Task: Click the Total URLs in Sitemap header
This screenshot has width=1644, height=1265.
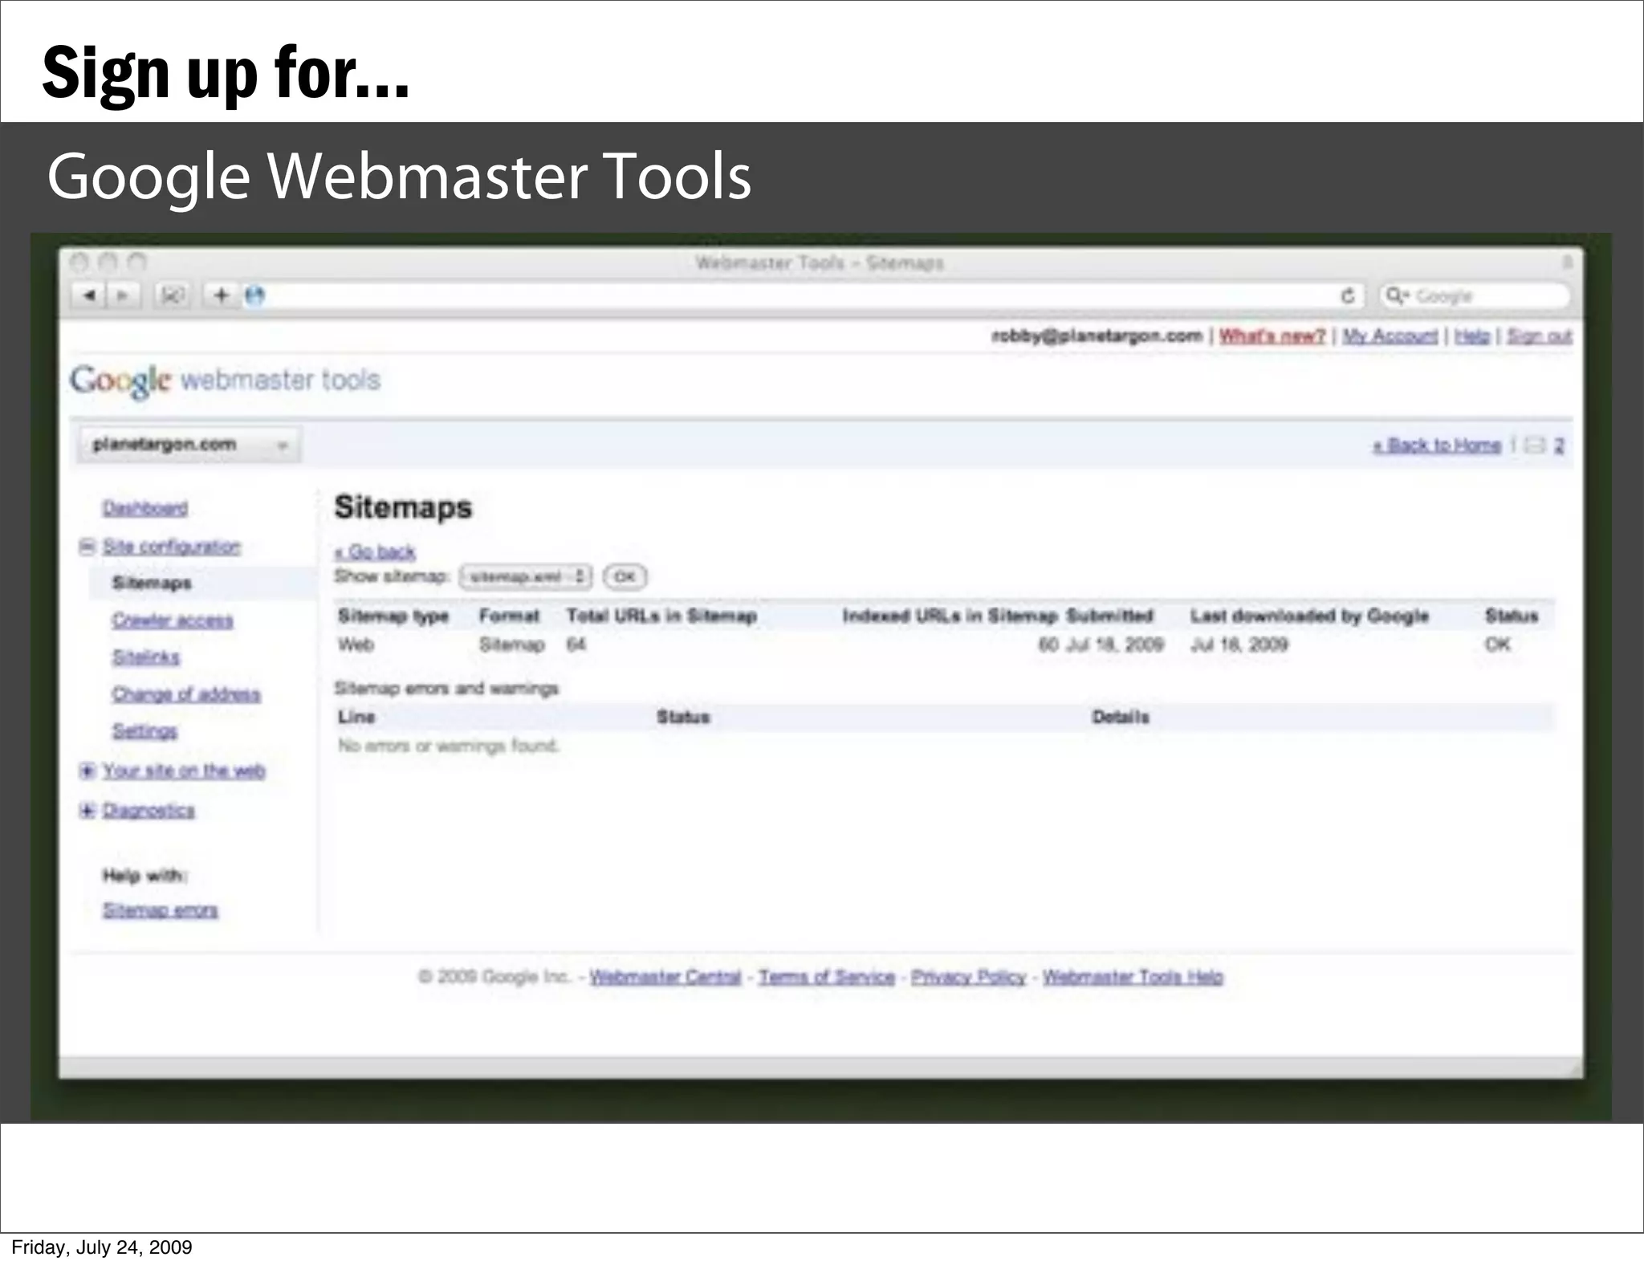Action: pyautogui.click(x=662, y=616)
